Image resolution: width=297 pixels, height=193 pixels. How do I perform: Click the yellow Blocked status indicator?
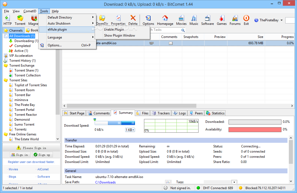[241, 188]
